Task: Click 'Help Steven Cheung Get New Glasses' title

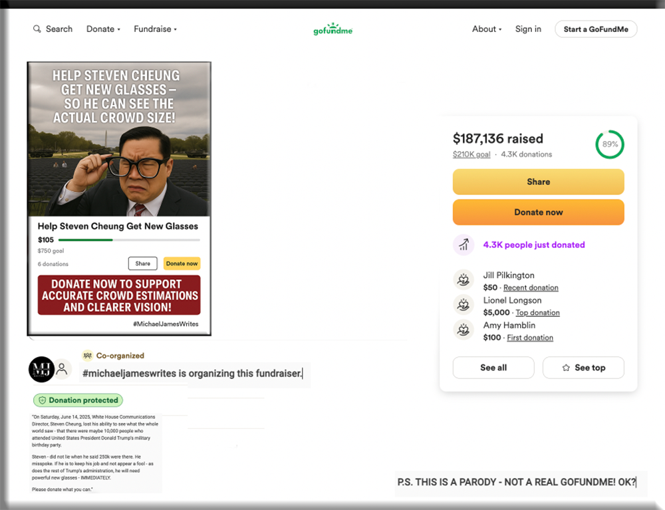Action: [118, 226]
